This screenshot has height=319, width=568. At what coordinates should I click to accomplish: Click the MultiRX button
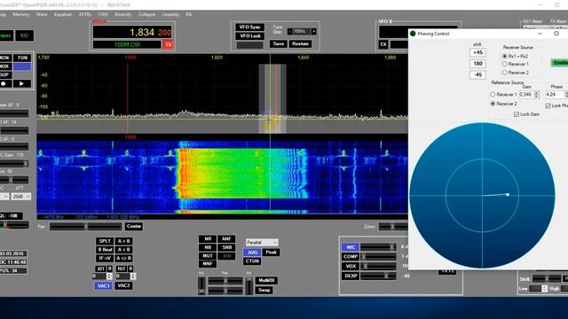click(266, 281)
